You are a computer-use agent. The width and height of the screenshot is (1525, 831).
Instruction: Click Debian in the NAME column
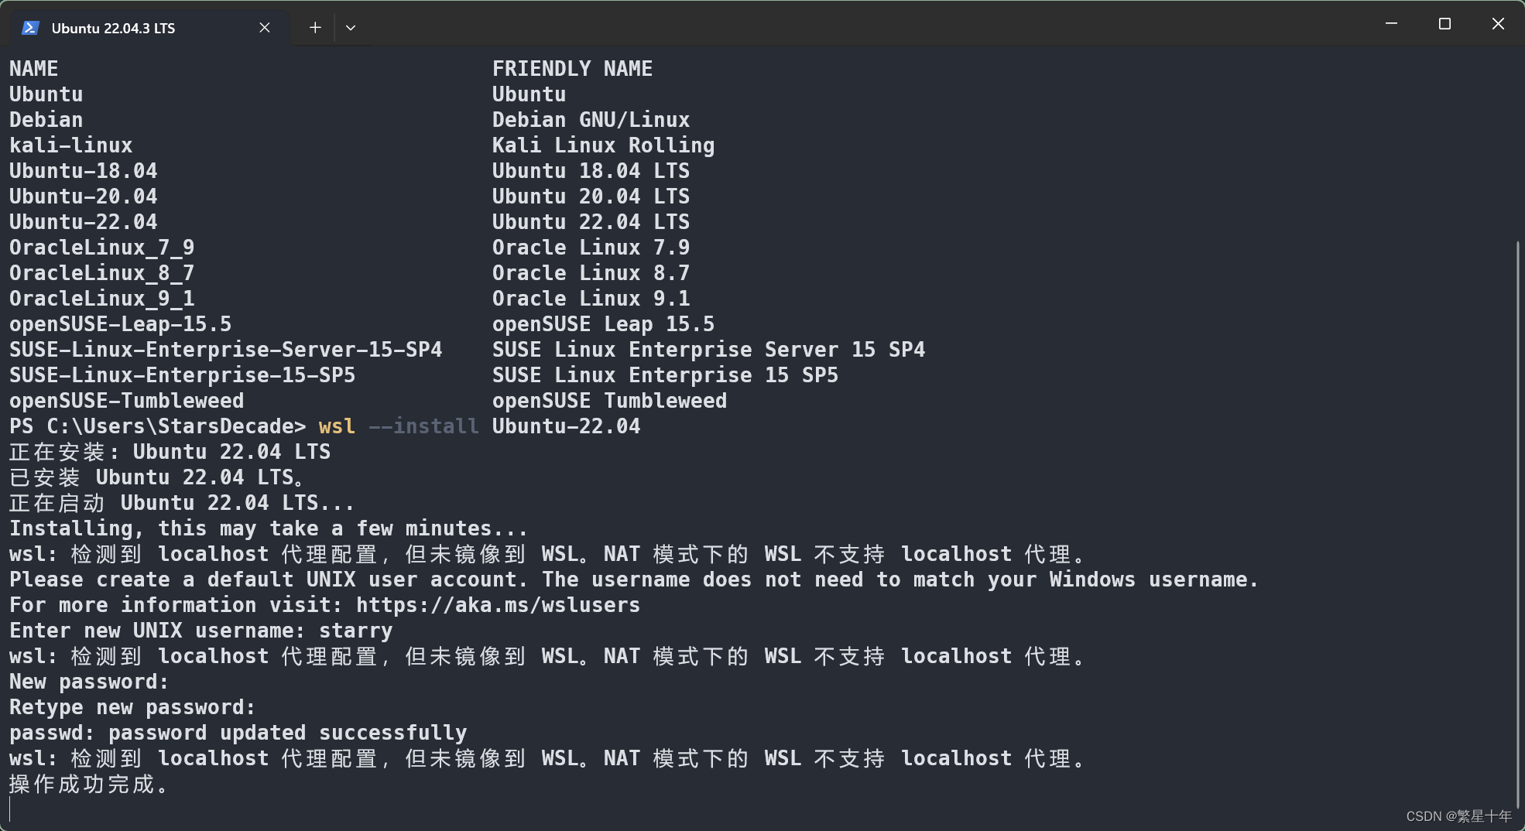coord(46,120)
